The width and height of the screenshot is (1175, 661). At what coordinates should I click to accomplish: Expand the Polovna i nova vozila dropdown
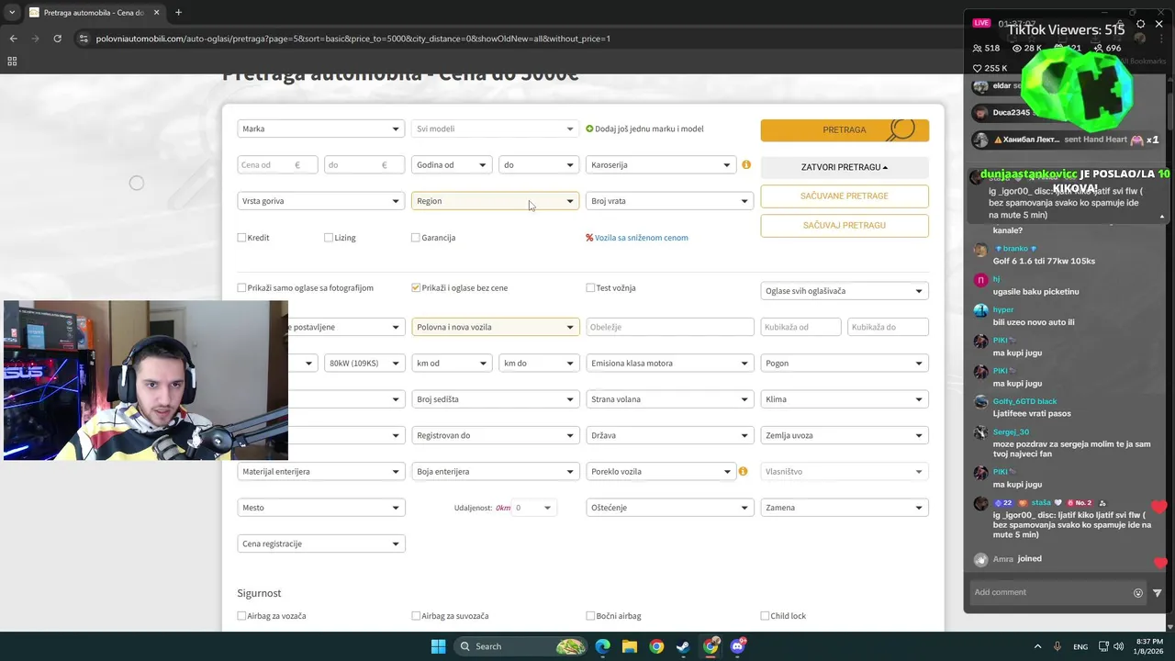coord(495,327)
